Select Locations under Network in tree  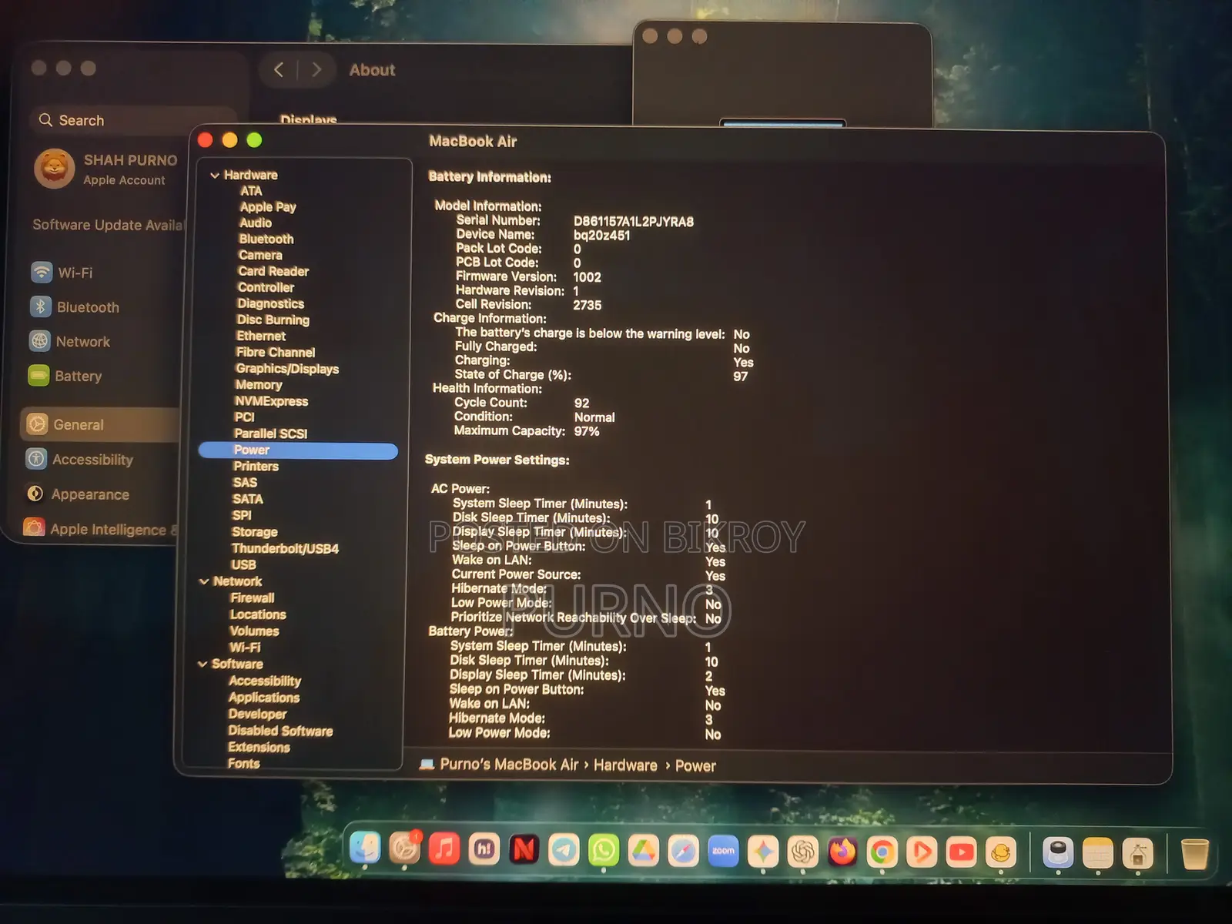258,614
